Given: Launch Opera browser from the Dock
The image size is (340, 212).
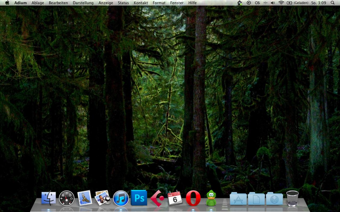Looking at the screenshot, I should click(x=193, y=198).
